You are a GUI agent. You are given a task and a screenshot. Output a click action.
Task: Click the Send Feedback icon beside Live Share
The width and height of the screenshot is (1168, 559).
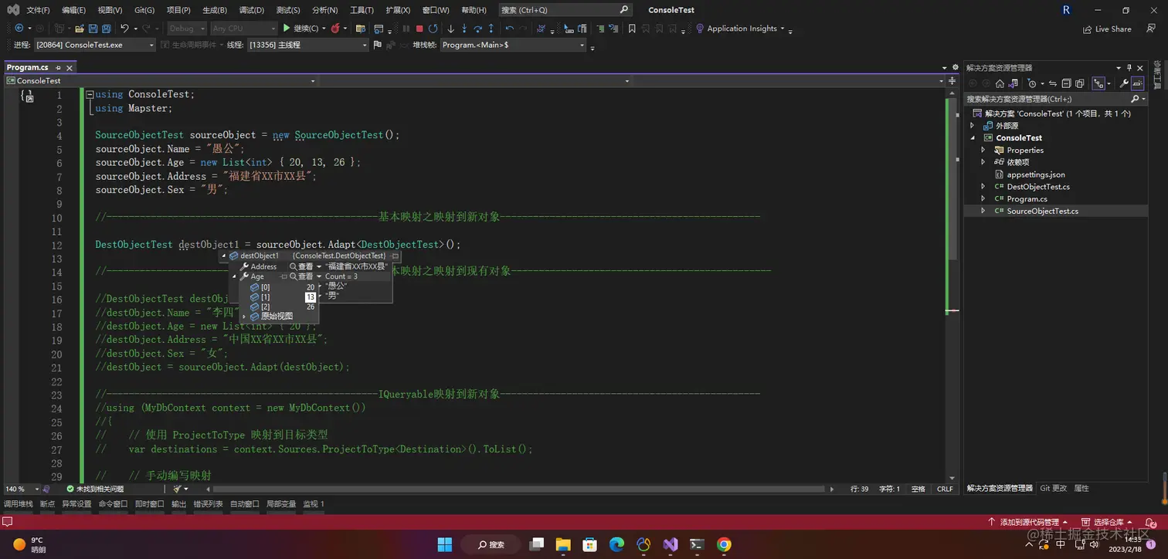[x=1151, y=29]
